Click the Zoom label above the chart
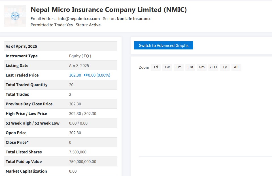This screenshot has width=272, height=176. click(144, 67)
